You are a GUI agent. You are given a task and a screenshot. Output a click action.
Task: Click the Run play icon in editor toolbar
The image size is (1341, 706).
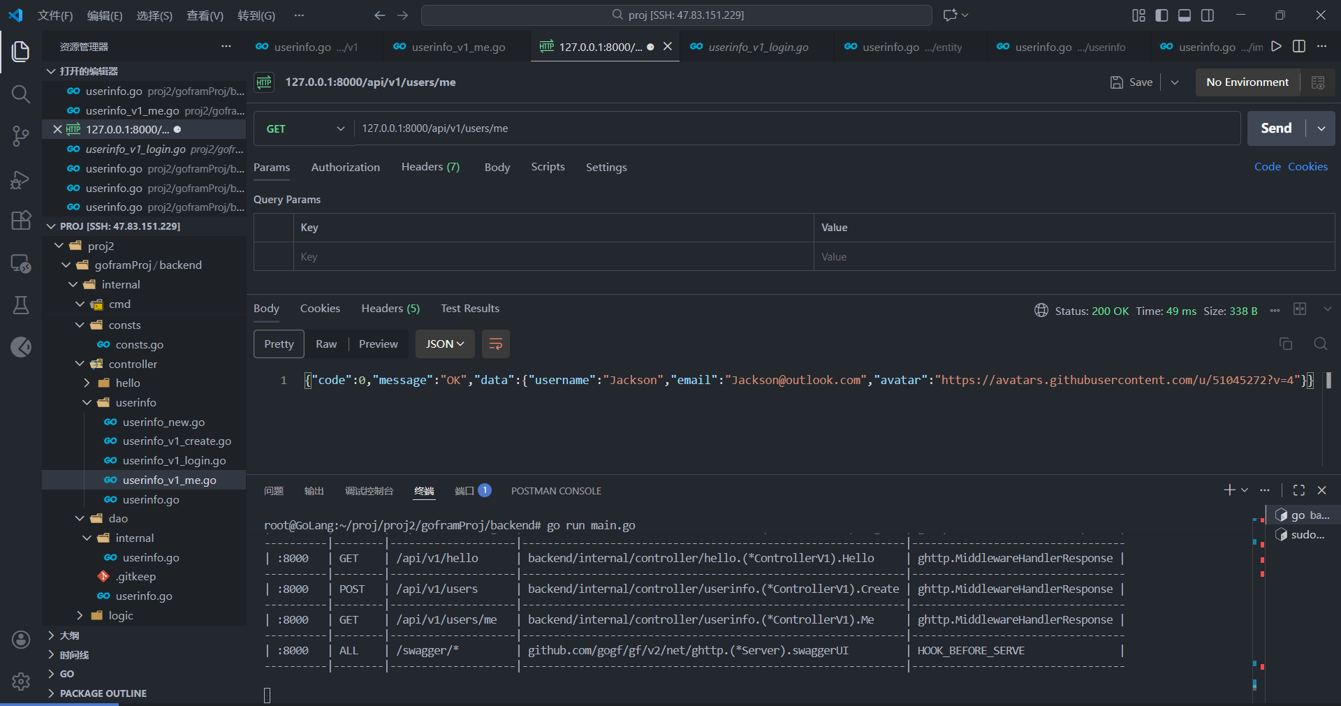pyautogui.click(x=1276, y=47)
